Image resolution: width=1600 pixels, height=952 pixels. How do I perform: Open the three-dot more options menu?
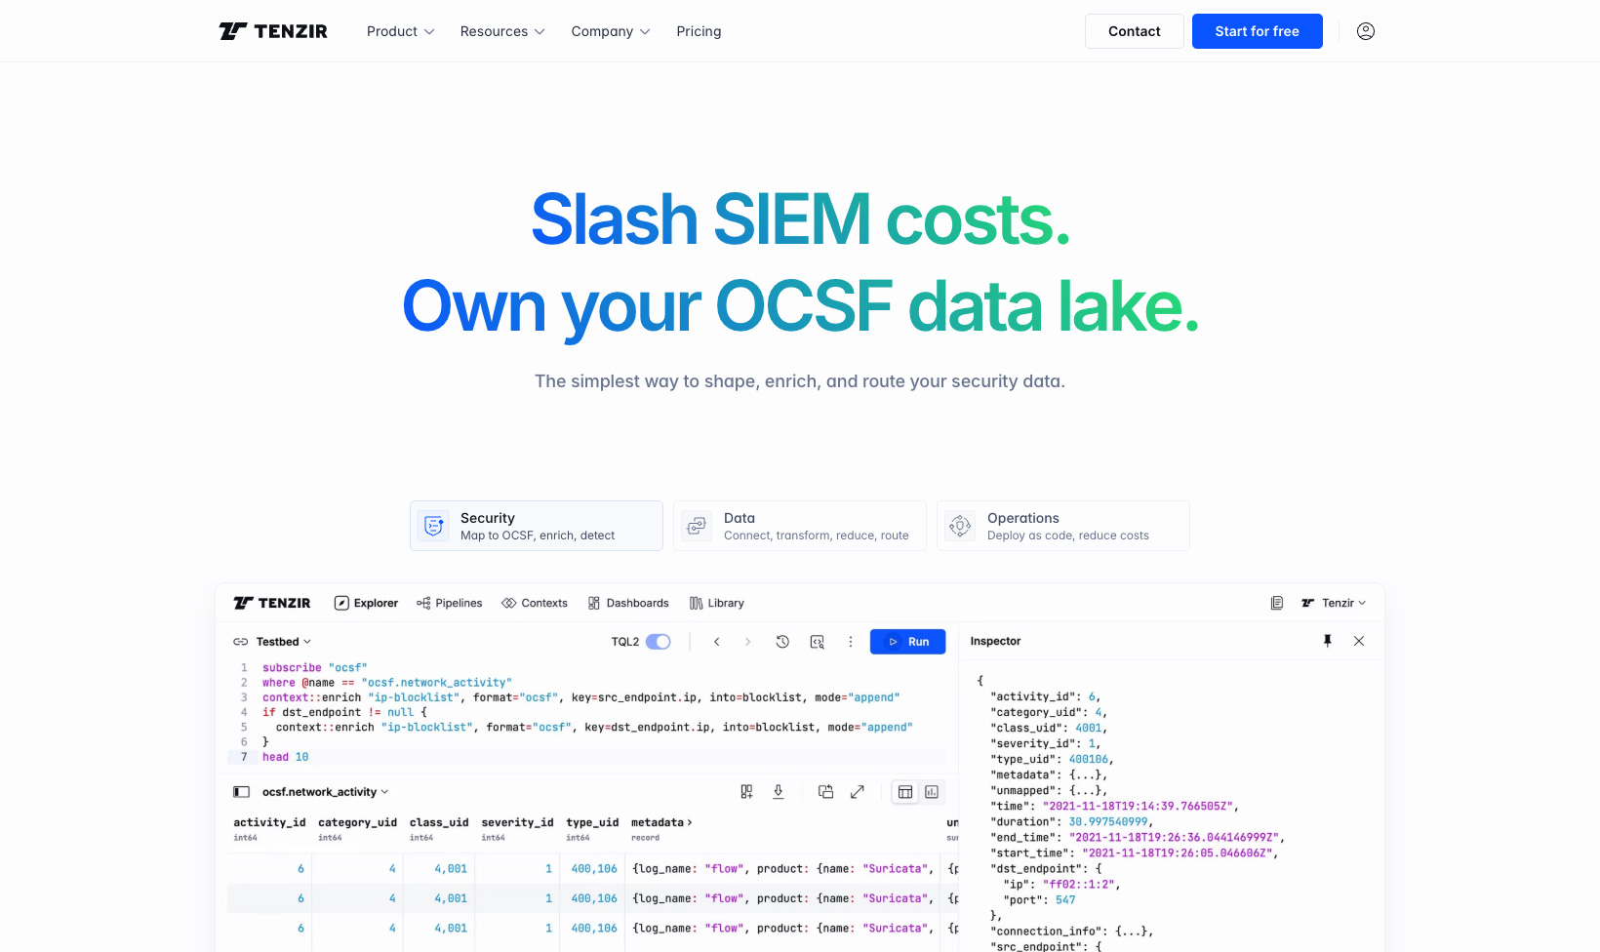click(x=851, y=642)
